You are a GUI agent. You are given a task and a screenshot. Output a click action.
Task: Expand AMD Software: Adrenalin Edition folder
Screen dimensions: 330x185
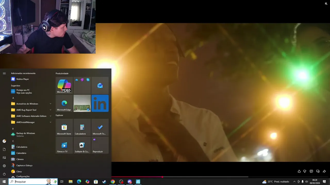point(31,116)
